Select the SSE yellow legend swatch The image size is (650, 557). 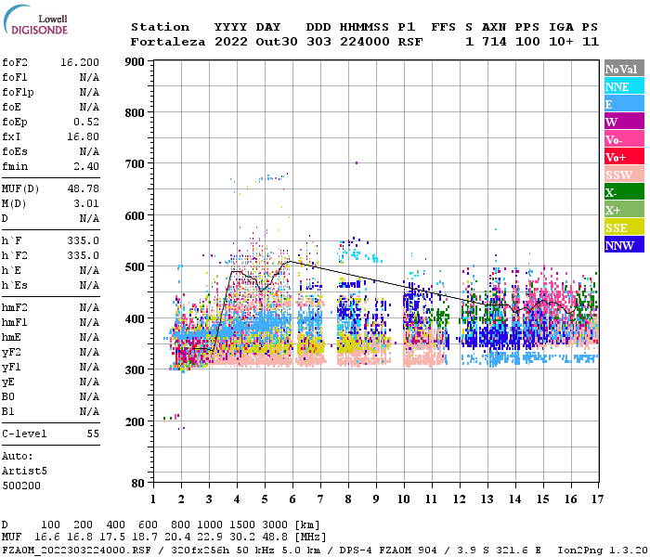[624, 227]
